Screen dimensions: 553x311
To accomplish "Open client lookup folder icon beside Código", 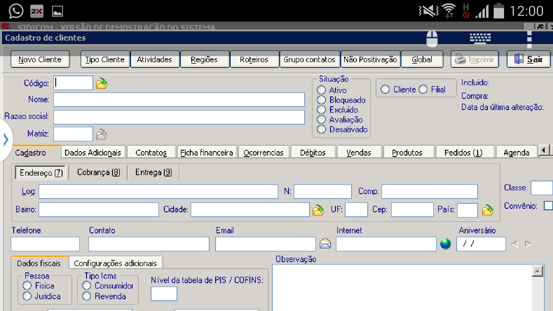I will coord(101,84).
